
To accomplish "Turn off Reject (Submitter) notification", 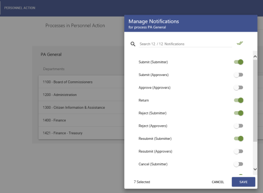I will click(239, 113).
